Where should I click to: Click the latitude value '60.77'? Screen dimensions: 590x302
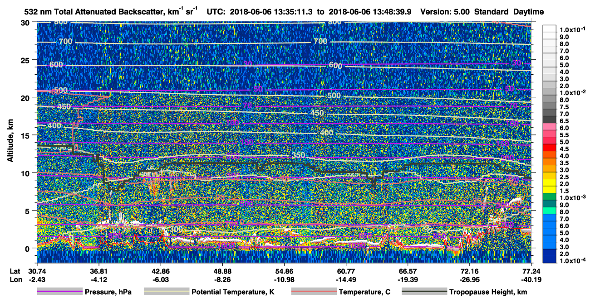point(346,270)
